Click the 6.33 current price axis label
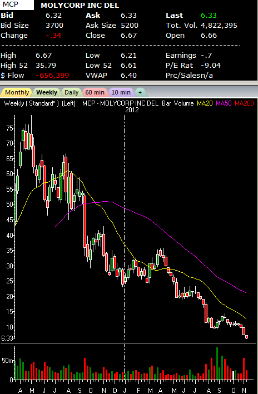The image size is (258, 394). click(7, 338)
